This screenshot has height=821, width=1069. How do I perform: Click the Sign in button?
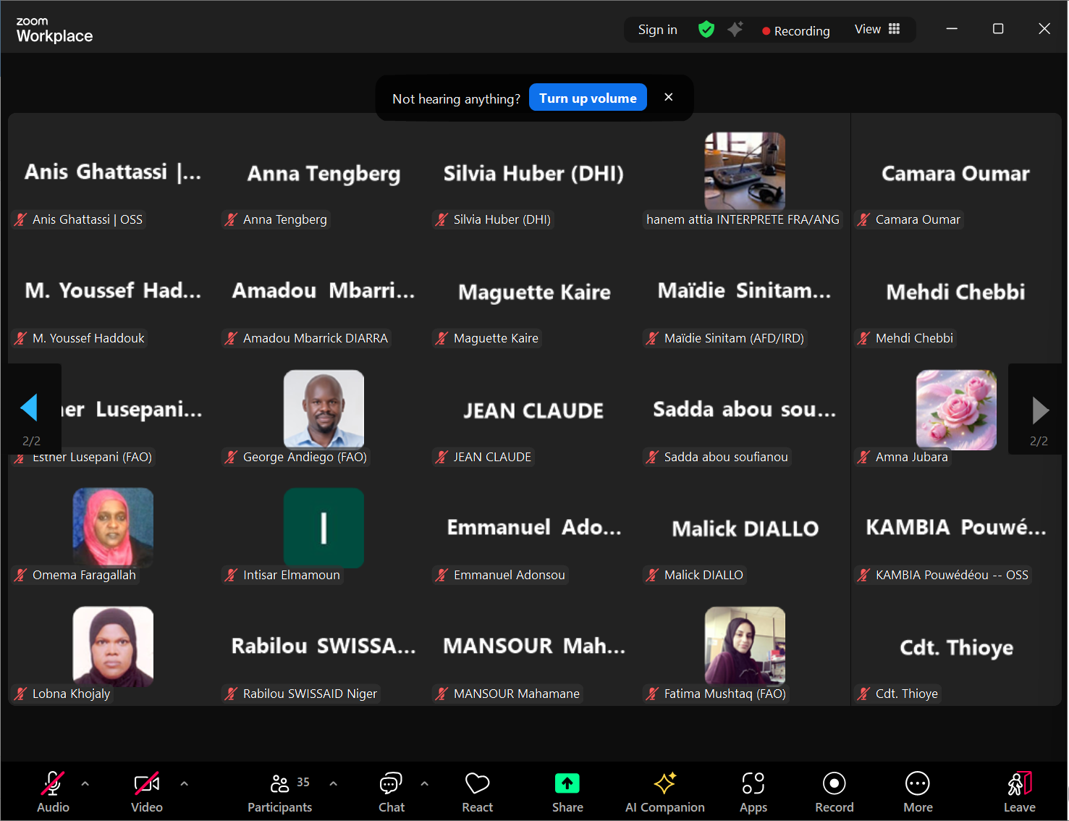pos(657,30)
